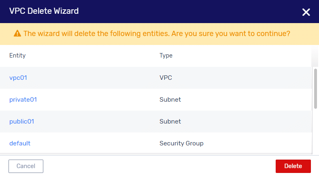Select the Security Group type cell

coord(181,143)
